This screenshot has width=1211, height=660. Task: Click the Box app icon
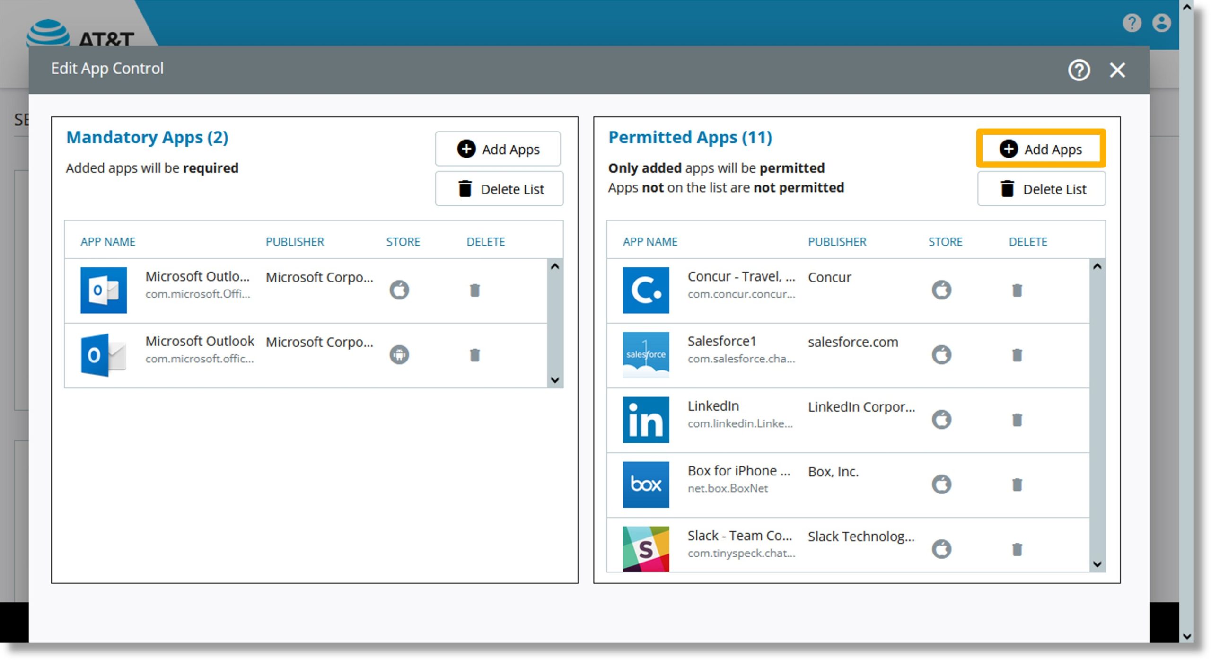646,484
